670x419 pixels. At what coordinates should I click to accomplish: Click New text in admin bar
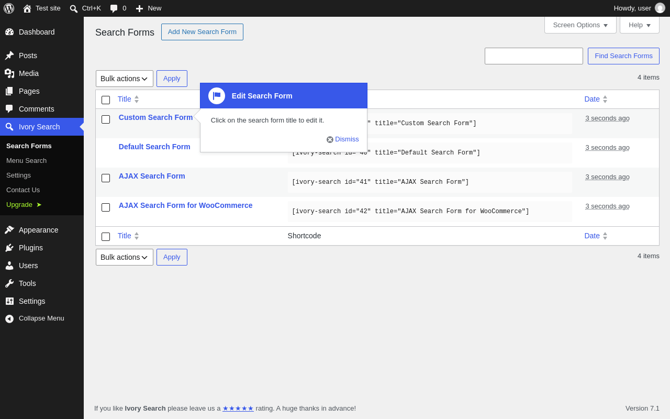click(154, 8)
